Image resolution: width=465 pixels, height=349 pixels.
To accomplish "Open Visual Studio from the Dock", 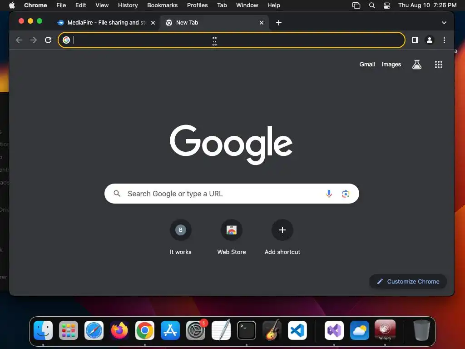I will 334,330.
